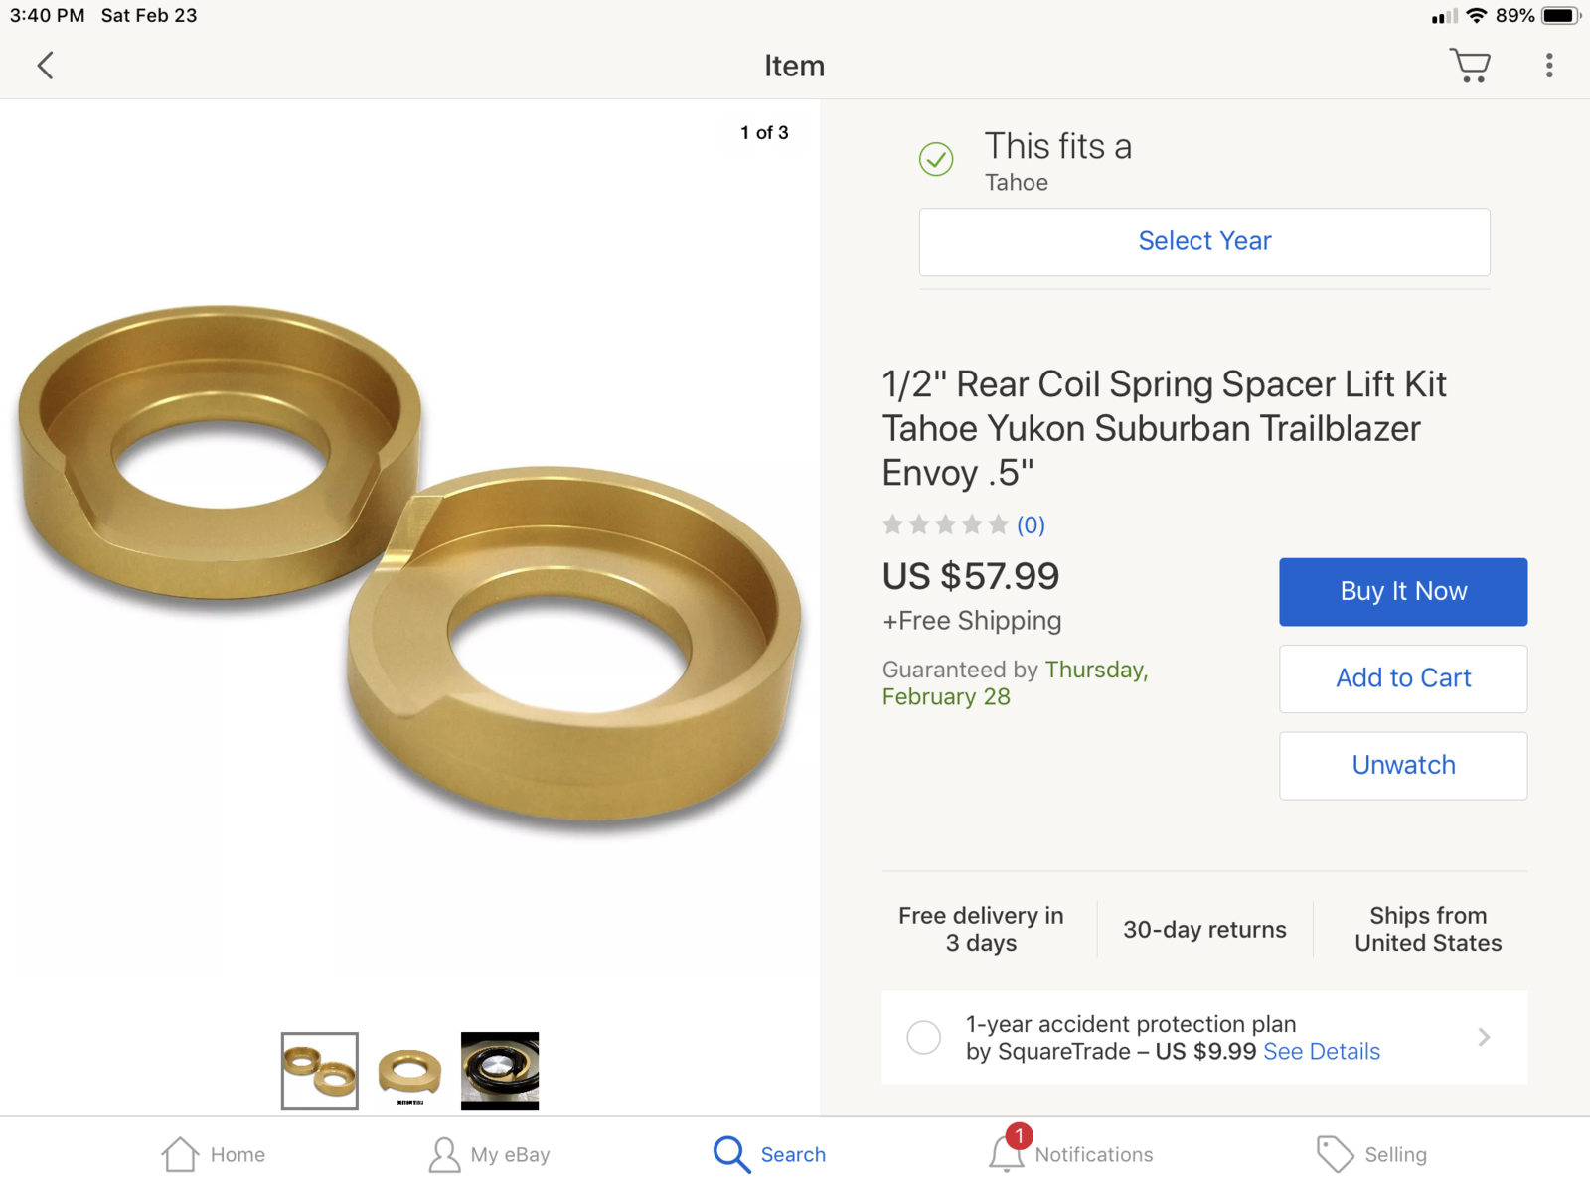
Task: Click the Buy It Now button
Action: point(1403,592)
